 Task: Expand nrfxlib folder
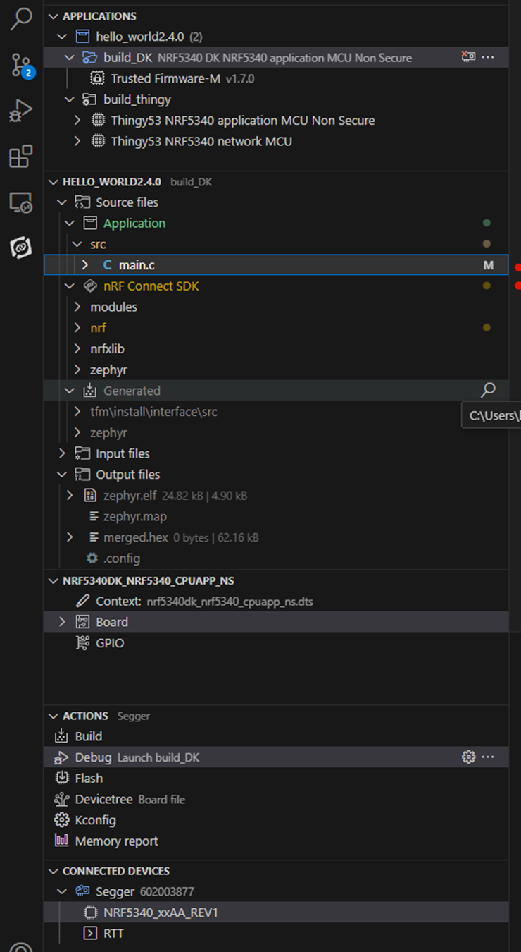tap(77, 349)
